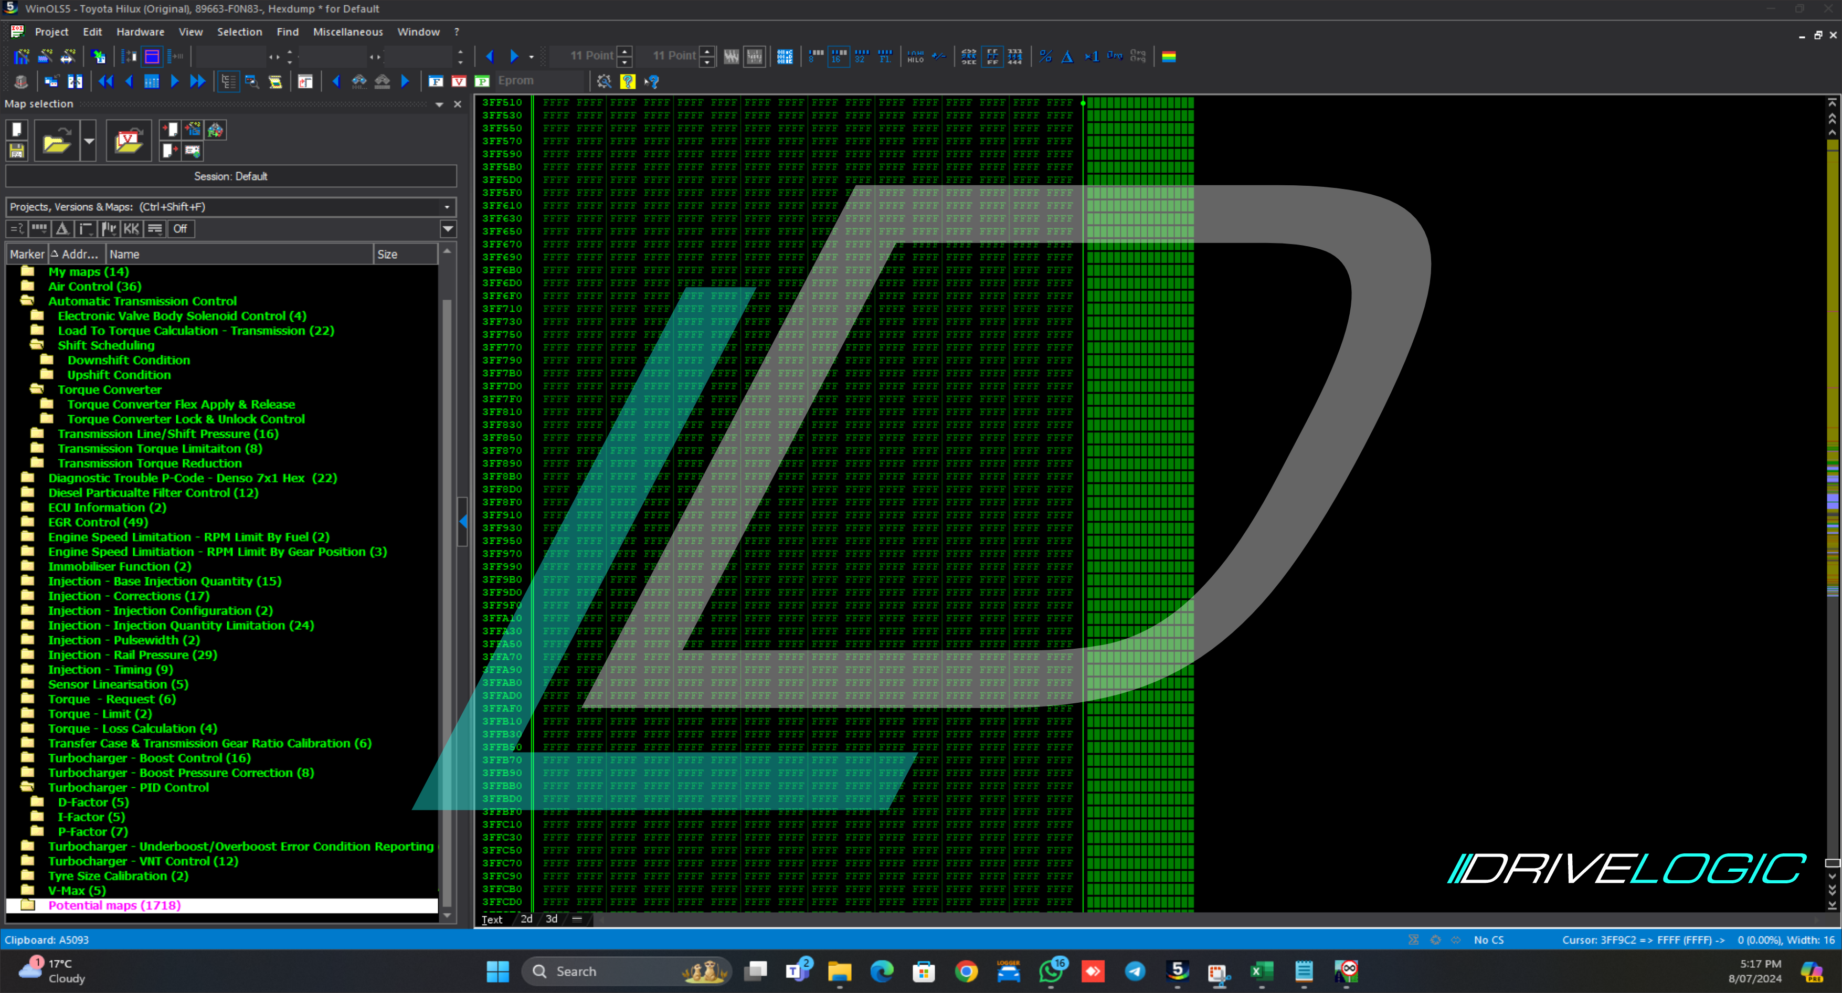The width and height of the screenshot is (1842, 993).
Task: Click the blue binary bits display icon
Action: 785,57
